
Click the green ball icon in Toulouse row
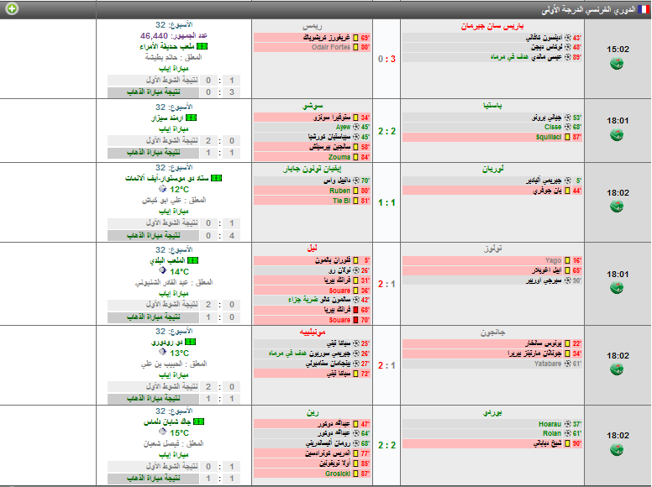tap(617, 288)
